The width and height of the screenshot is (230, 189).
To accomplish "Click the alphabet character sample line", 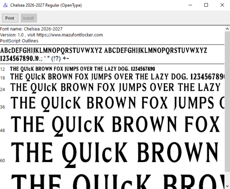I will coord(103,50).
